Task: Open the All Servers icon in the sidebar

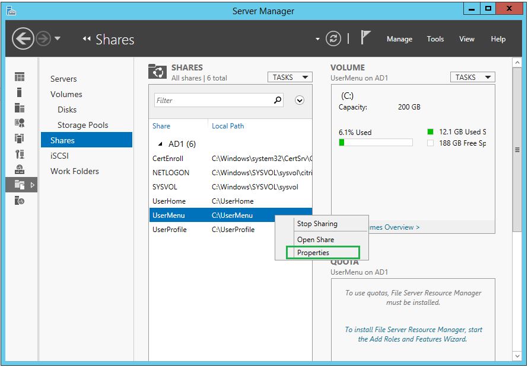Action: tap(20, 108)
